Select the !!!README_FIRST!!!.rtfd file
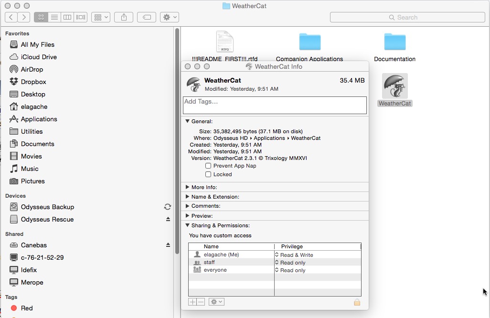 pos(224,46)
